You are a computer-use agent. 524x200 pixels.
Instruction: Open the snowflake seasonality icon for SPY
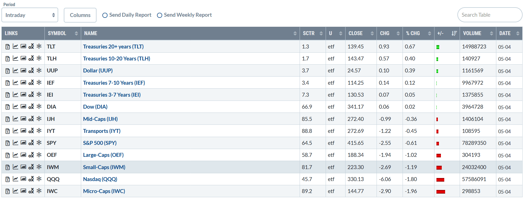pos(39,143)
